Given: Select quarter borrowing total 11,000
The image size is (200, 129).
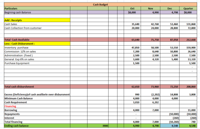Looking at the screenshot, I should 188,110.
